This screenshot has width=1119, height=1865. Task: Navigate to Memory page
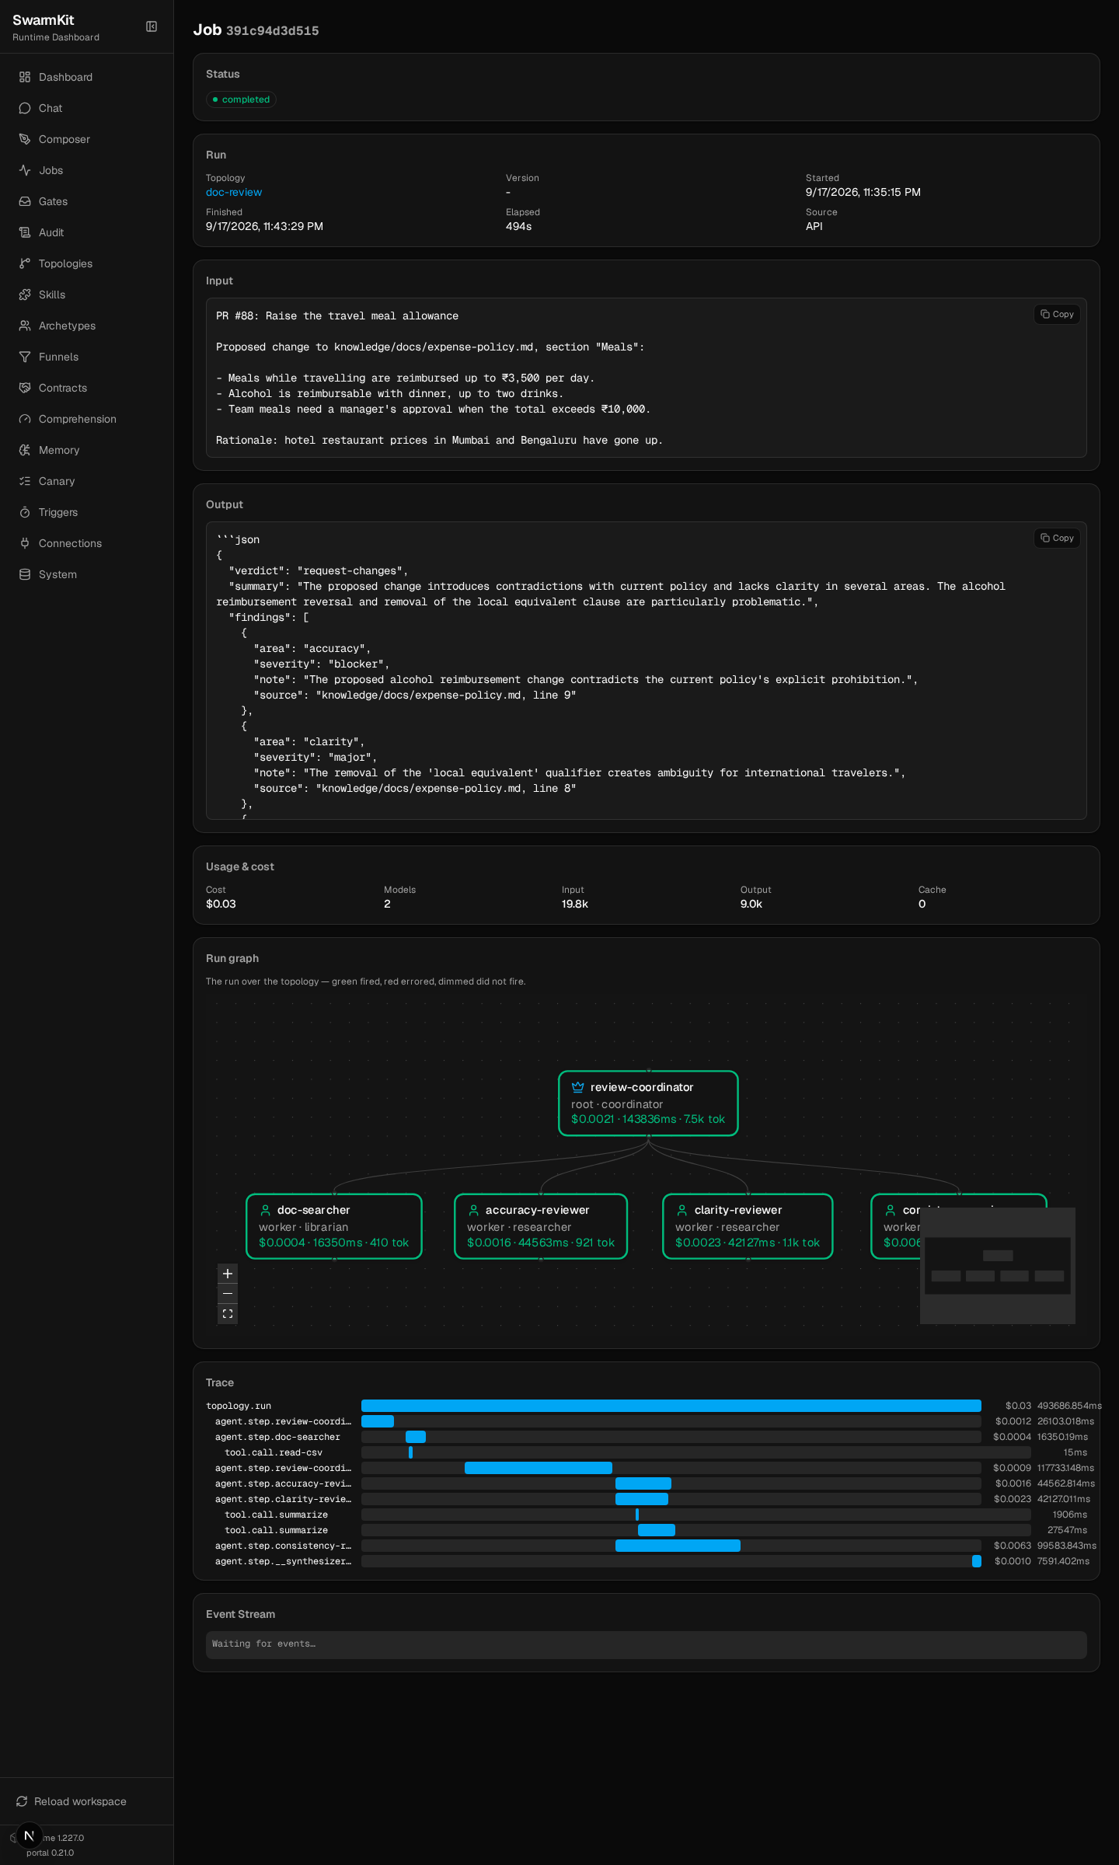pyautogui.click(x=86, y=450)
